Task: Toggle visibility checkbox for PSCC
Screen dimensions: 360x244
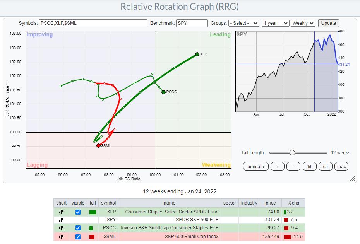Action: pos(78,228)
